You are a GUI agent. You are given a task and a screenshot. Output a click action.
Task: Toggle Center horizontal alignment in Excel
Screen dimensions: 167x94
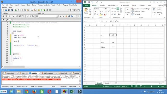click(115, 11)
